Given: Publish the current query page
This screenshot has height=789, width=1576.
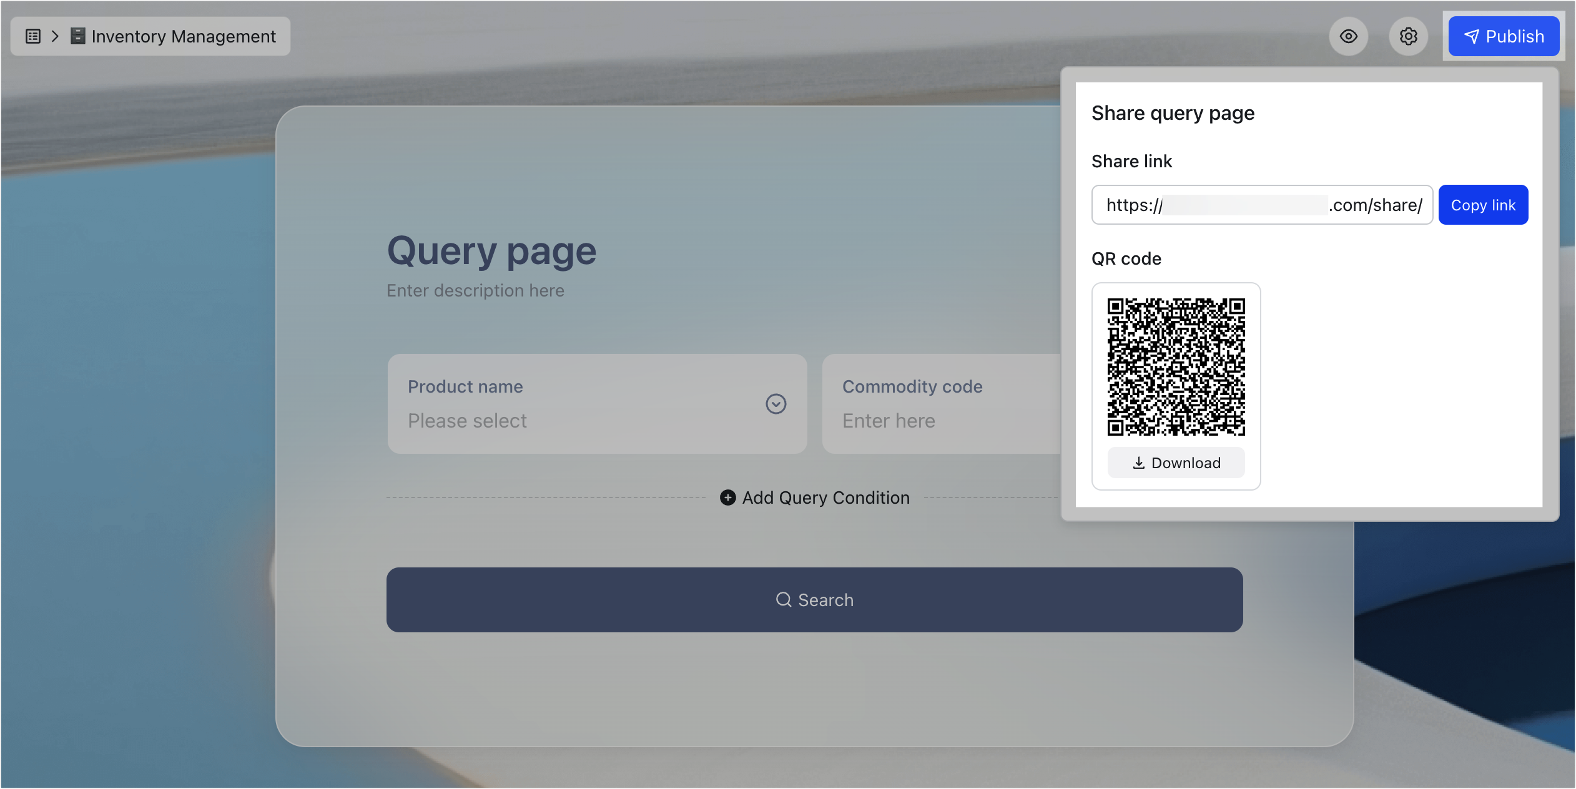Looking at the screenshot, I should coord(1502,36).
